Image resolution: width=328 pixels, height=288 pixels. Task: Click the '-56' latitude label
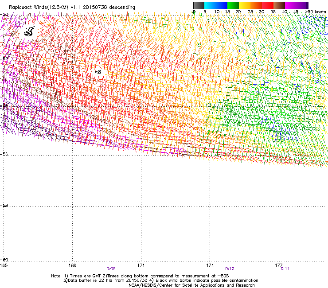pyautogui.click(x=4, y=154)
